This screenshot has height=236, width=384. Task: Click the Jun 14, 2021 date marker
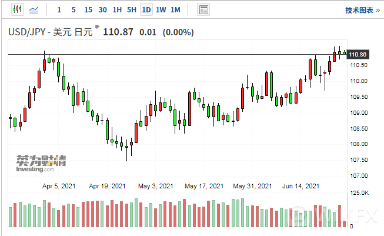[x=300, y=186]
